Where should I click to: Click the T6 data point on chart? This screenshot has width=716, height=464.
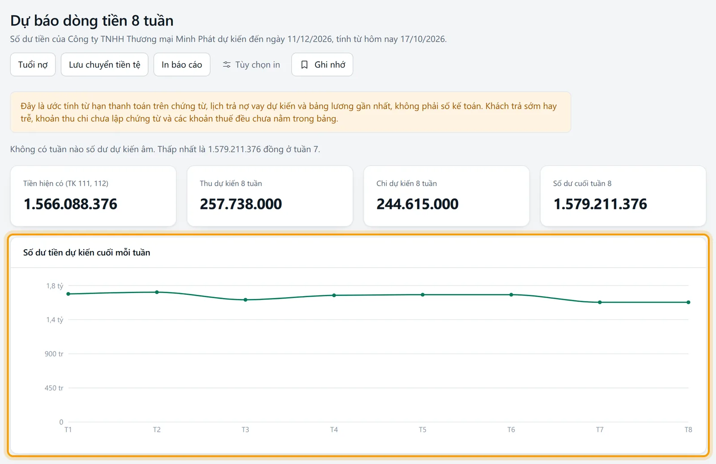[x=511, y=295]
